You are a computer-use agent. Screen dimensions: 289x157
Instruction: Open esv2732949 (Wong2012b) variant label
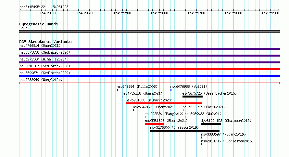(41, 80)
